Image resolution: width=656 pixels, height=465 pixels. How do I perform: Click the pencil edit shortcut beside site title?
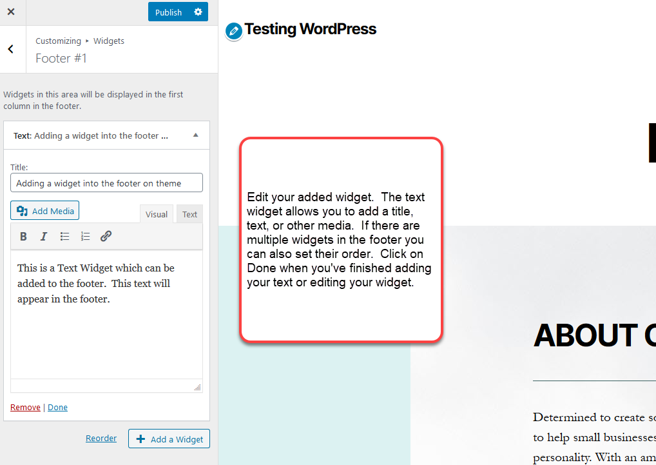233,32
